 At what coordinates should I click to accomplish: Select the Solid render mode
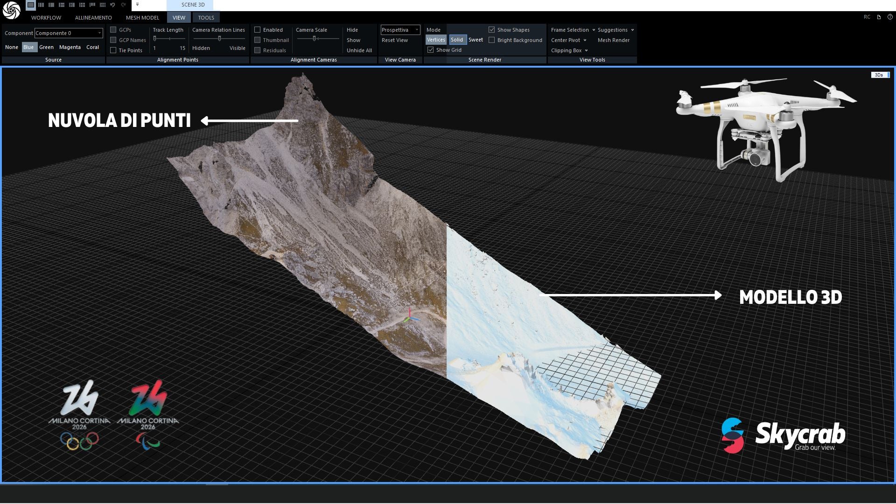pos(457,40)
